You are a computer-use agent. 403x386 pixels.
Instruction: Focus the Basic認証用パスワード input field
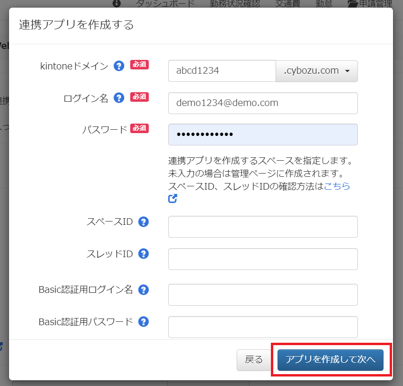[x=263, y=327]
